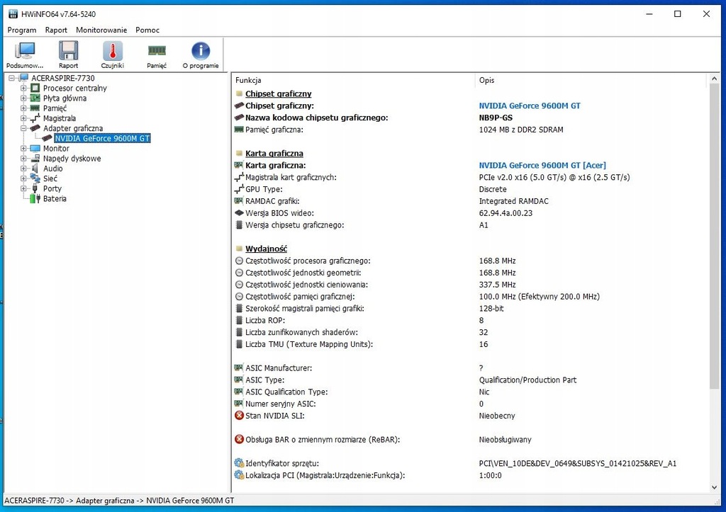Click the Napędy dyskowe drive icon

click(35, 158)
